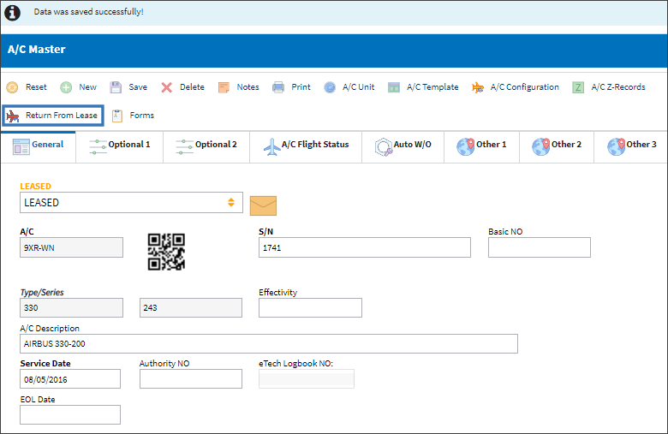668x434 pixels.
Task: Click the LEASED dropdown orange arrows
Action: [x=231, y=202]
